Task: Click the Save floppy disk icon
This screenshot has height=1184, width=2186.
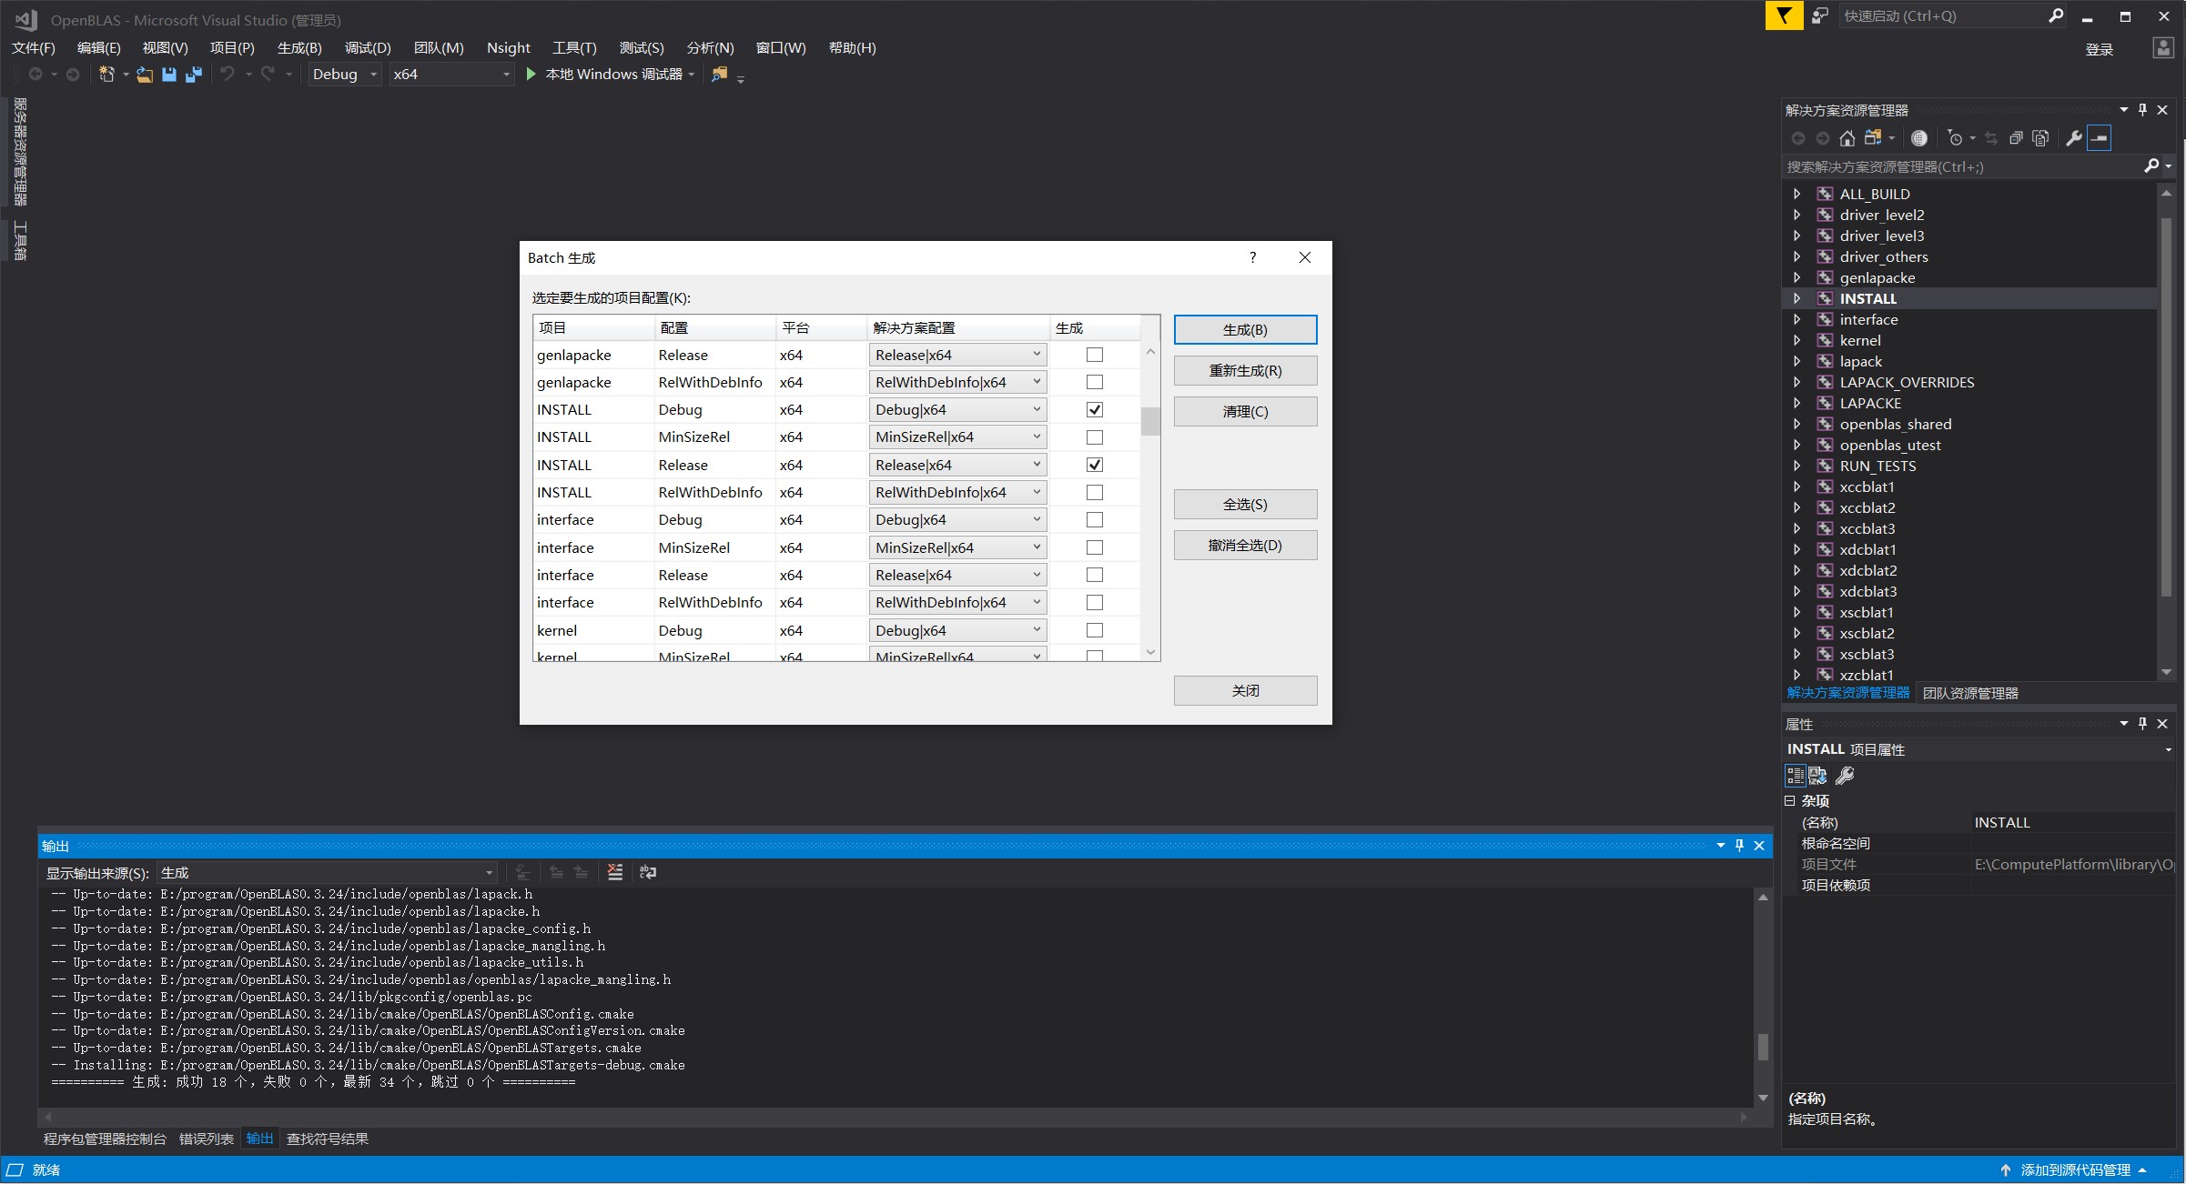Action: point(168,75)
